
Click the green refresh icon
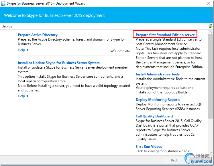(211, 26)
